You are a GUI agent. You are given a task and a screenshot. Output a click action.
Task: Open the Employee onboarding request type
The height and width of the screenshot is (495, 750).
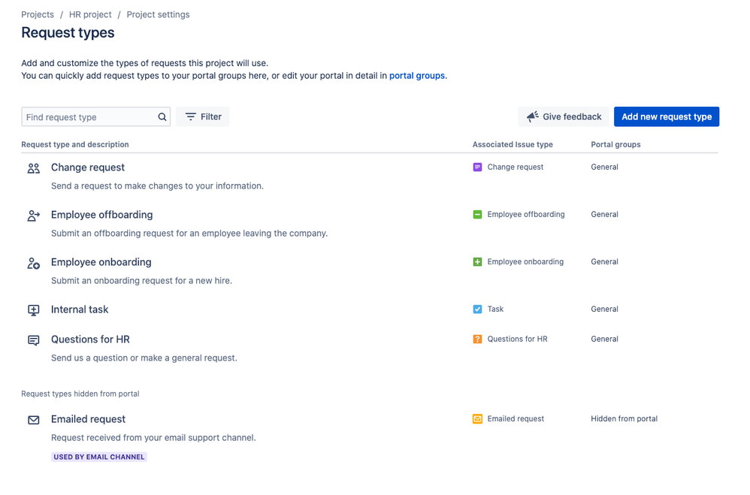pos(101,262)
